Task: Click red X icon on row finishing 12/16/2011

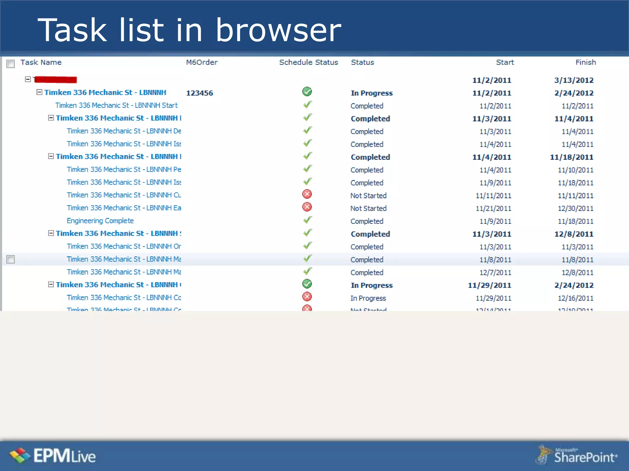Action: tap(307, 297)
